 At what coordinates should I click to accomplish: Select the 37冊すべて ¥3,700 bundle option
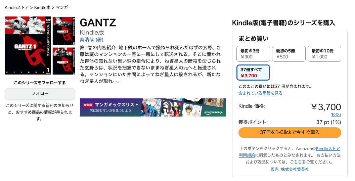253,73
